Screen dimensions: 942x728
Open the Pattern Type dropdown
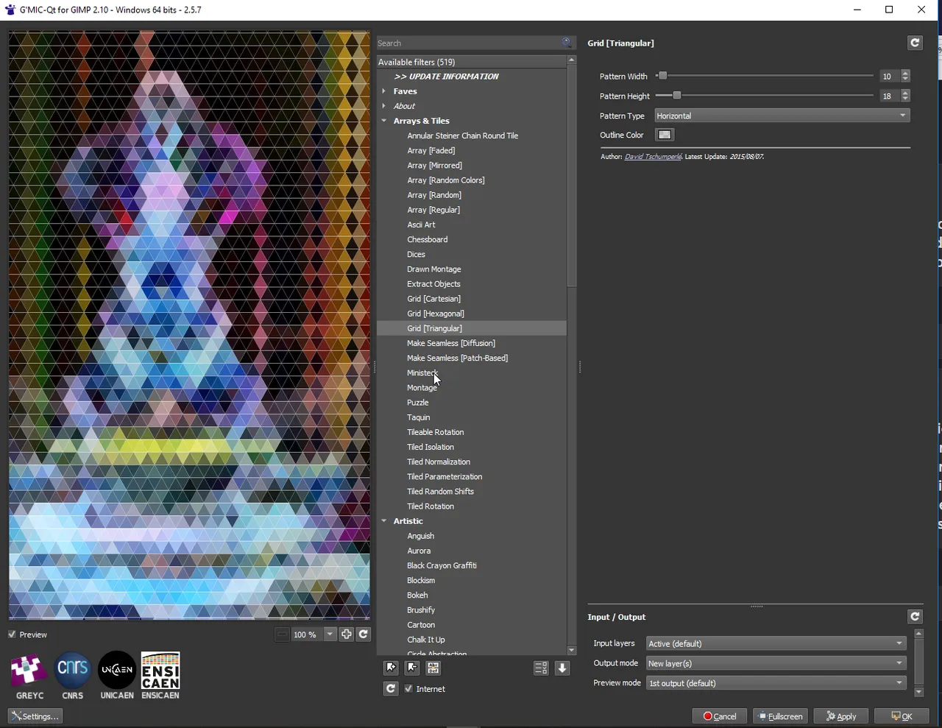tap(782, 116)
